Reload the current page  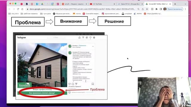[x=18, y=9]
